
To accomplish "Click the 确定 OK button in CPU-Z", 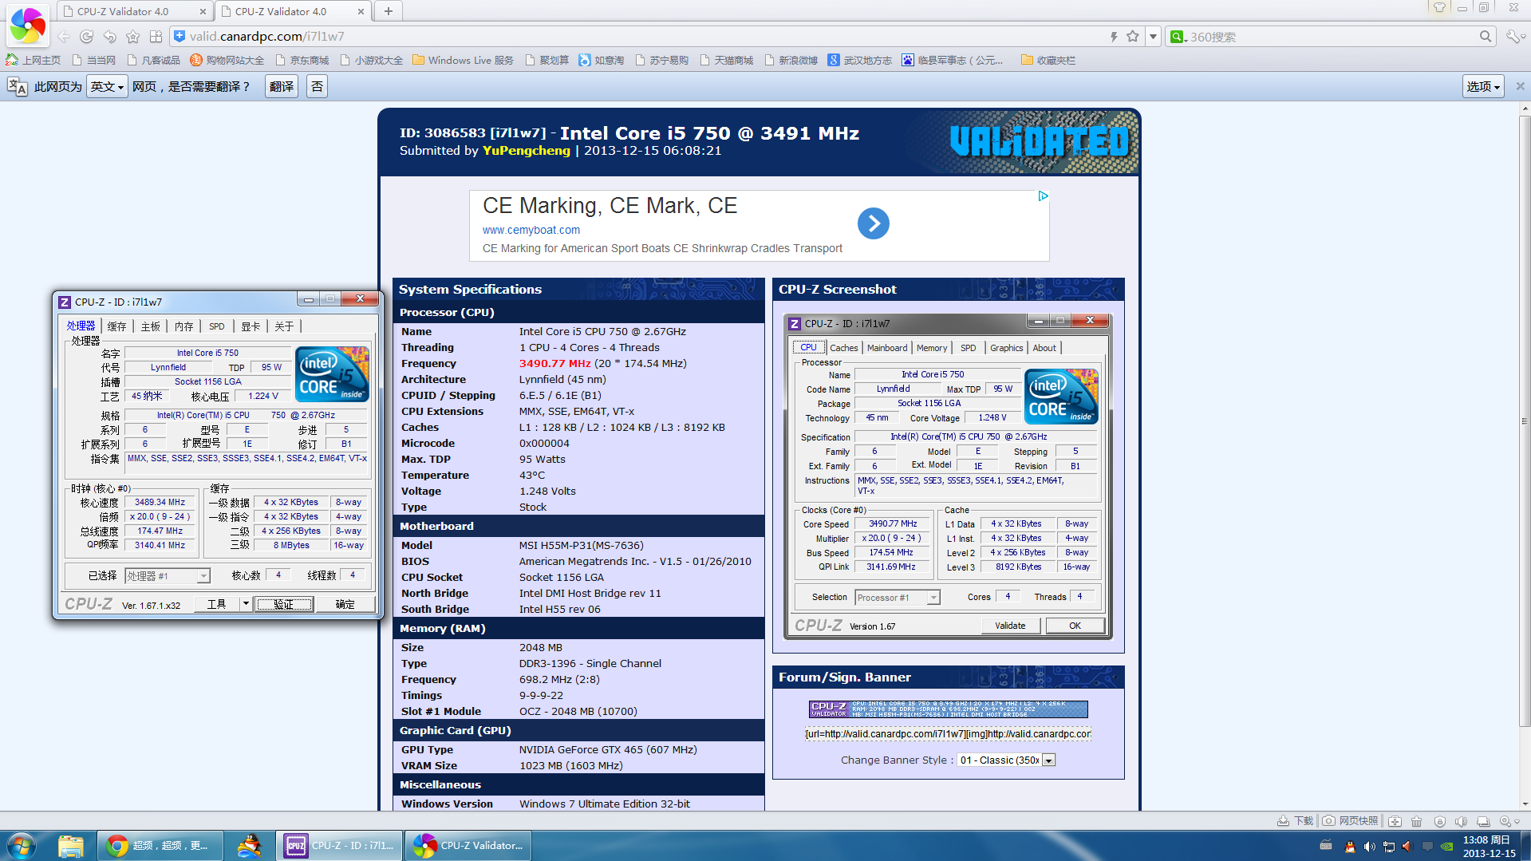I will (345, 604).
